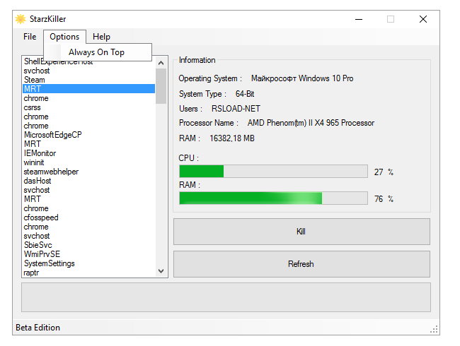Select the dasHost process
Viewport: 460px width, 346px height.
[x=88, y=181]
